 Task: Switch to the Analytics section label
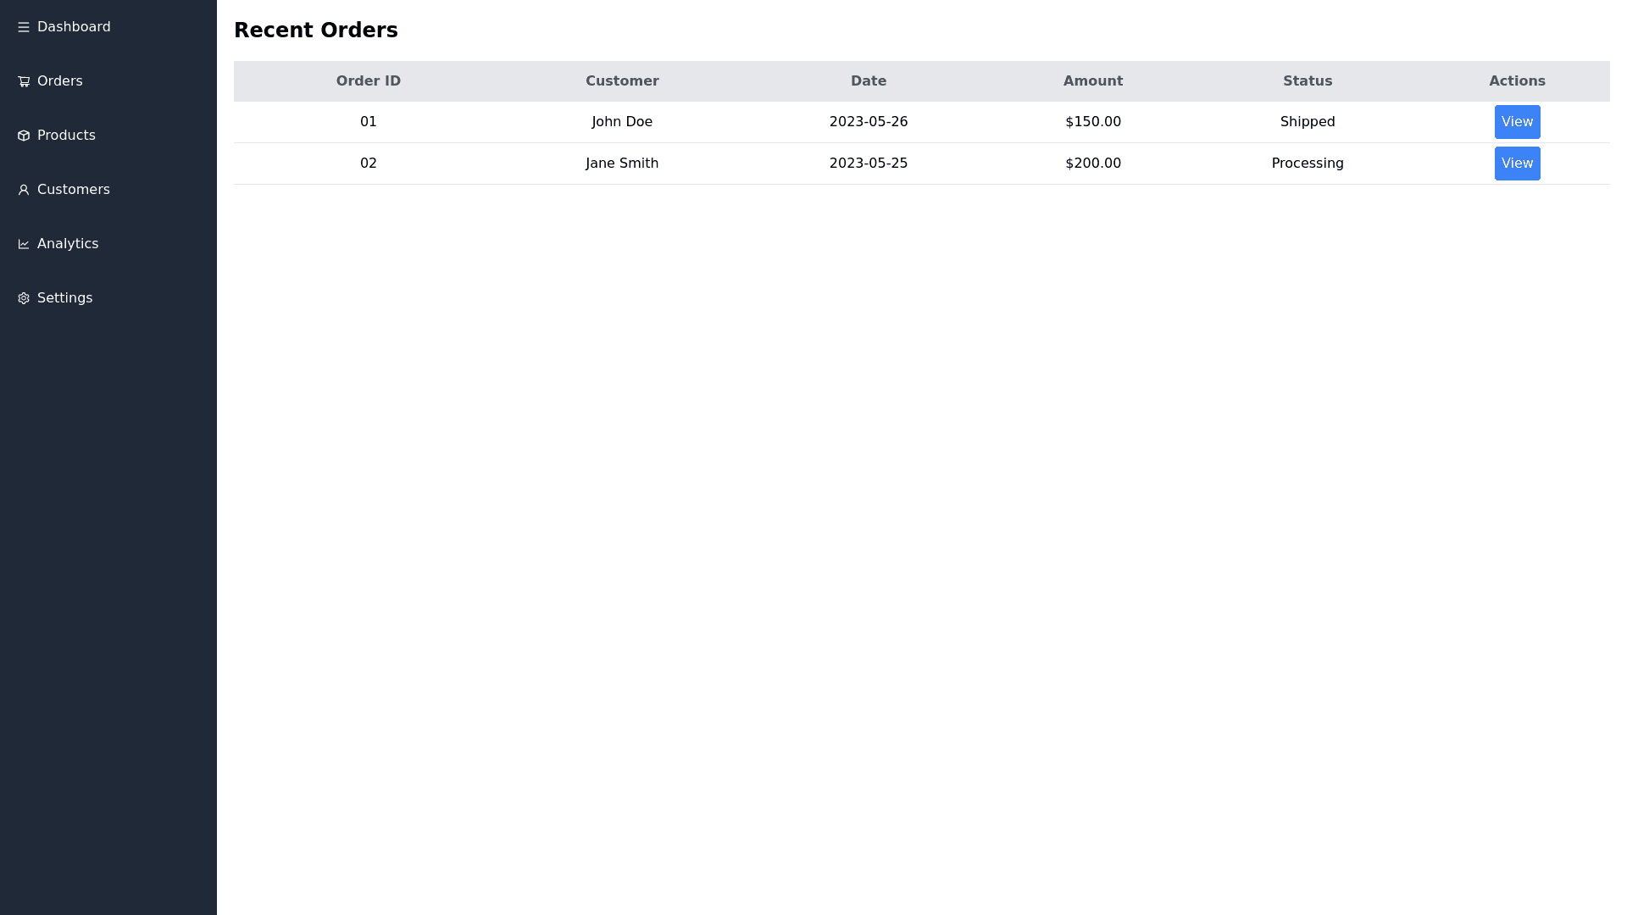coord(68,244)
